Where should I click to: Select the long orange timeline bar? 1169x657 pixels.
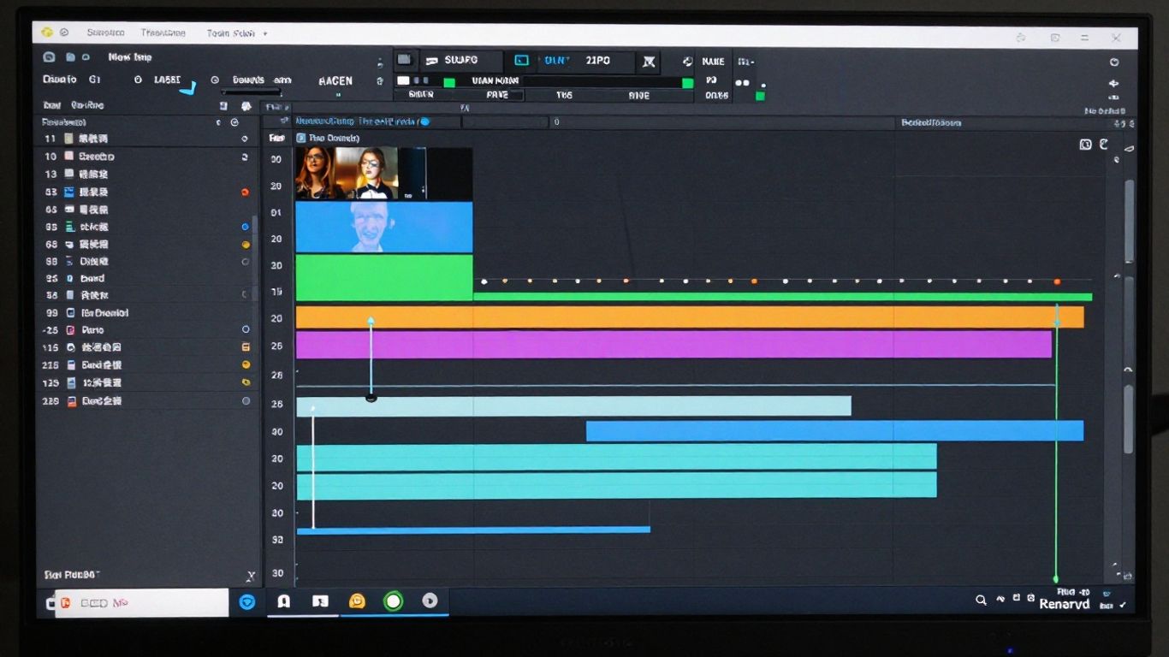[x=690, y=317]
